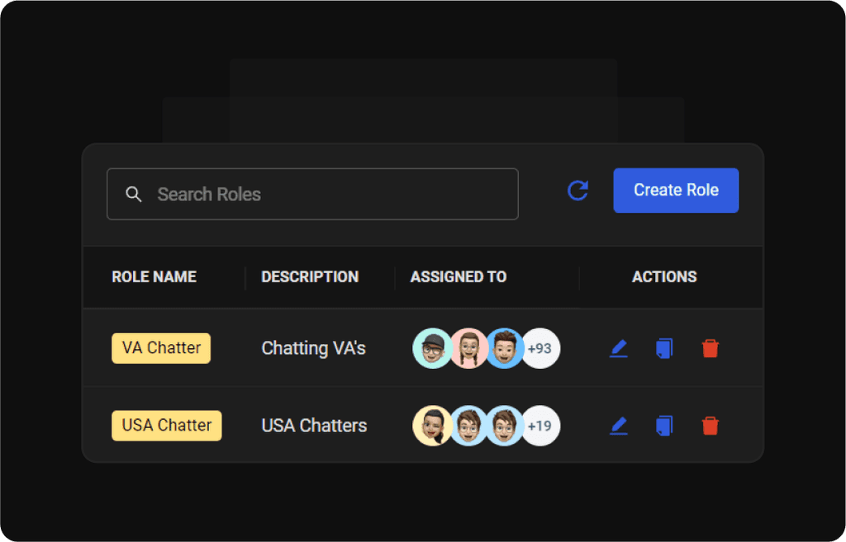Click the search magnifier icon
Viewport: 846px width, 542px height.
[134, 194]
